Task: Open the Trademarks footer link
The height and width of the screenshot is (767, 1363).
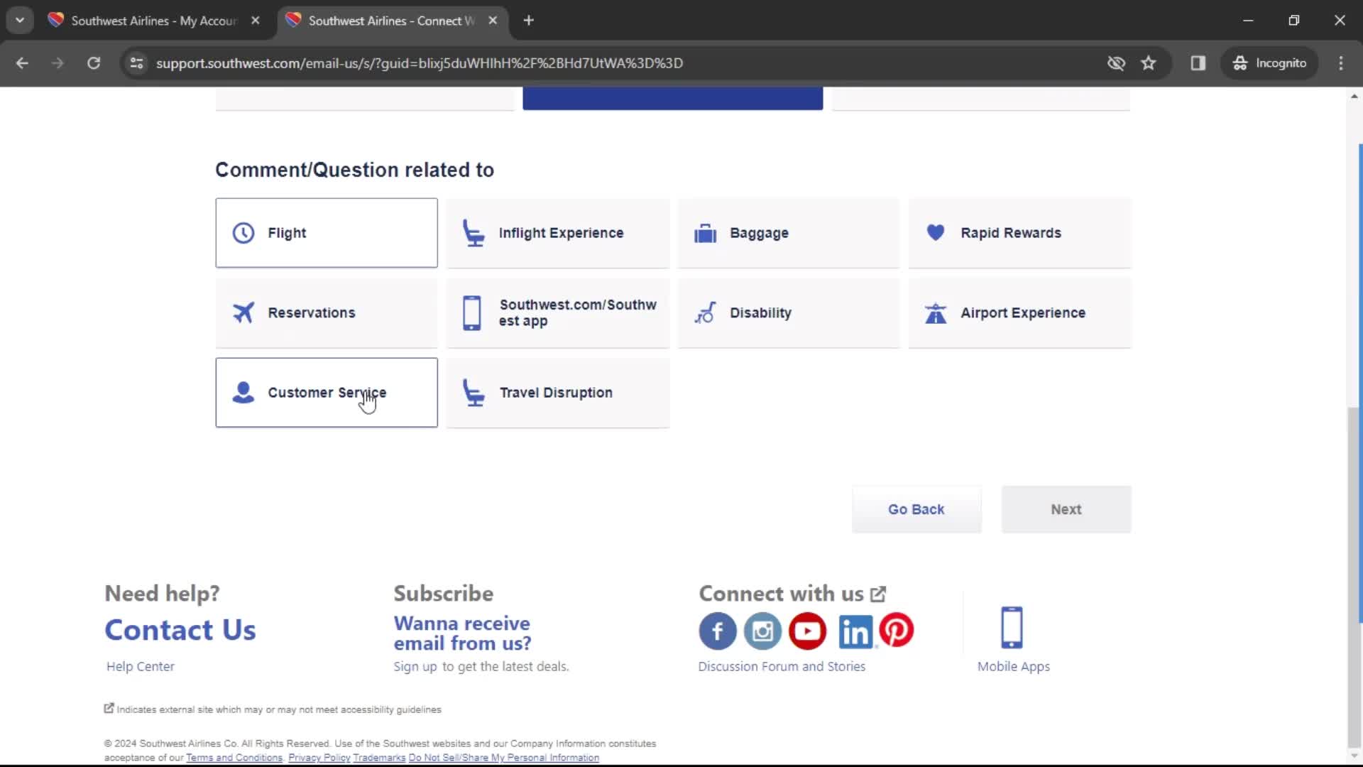Action: 379,758
